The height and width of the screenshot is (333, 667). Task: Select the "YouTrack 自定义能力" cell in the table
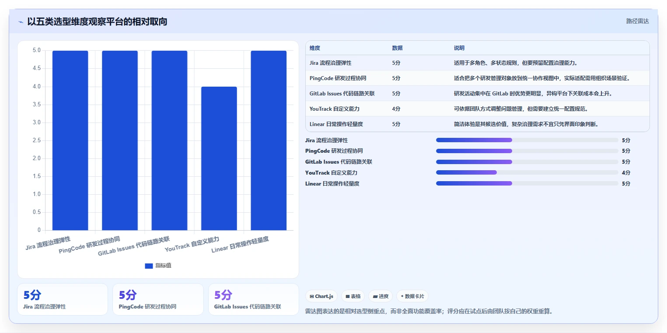coord(335,109)
